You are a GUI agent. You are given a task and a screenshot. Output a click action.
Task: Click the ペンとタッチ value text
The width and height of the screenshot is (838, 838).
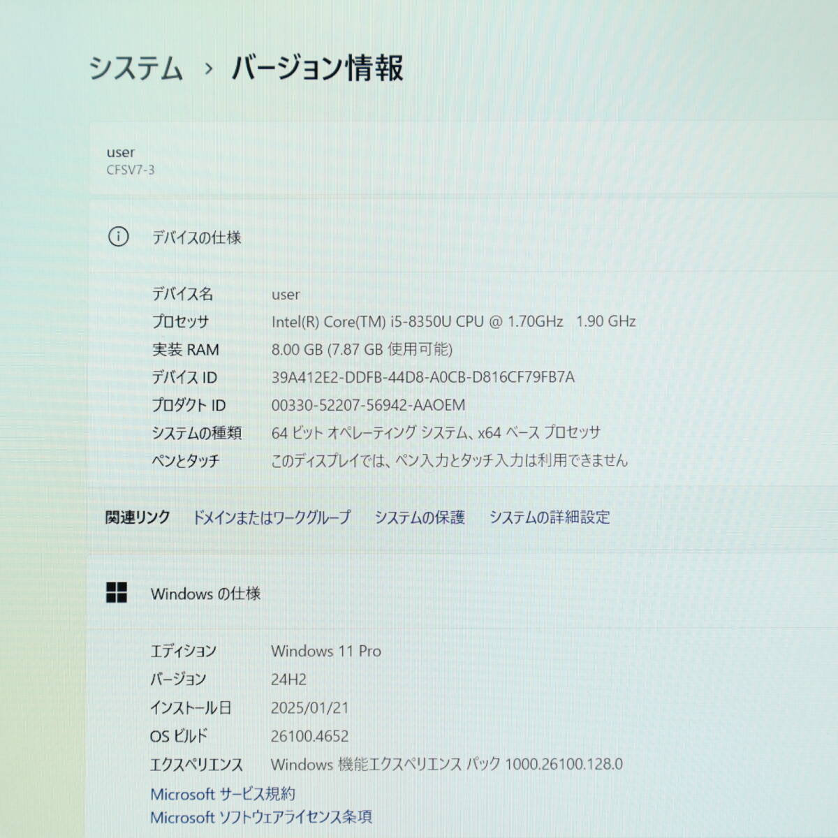tap(450, 460)
